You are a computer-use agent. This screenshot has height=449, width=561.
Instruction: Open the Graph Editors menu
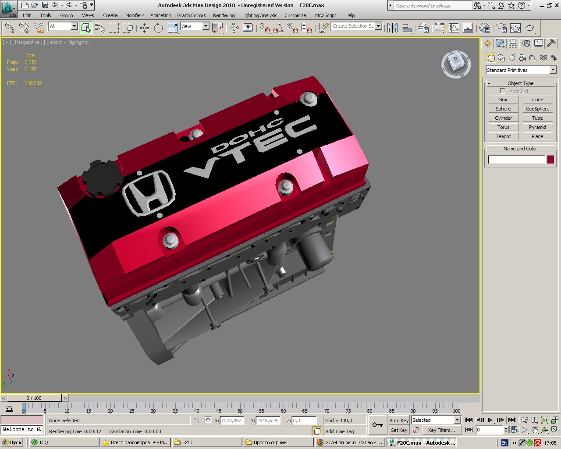click(192, 15)
